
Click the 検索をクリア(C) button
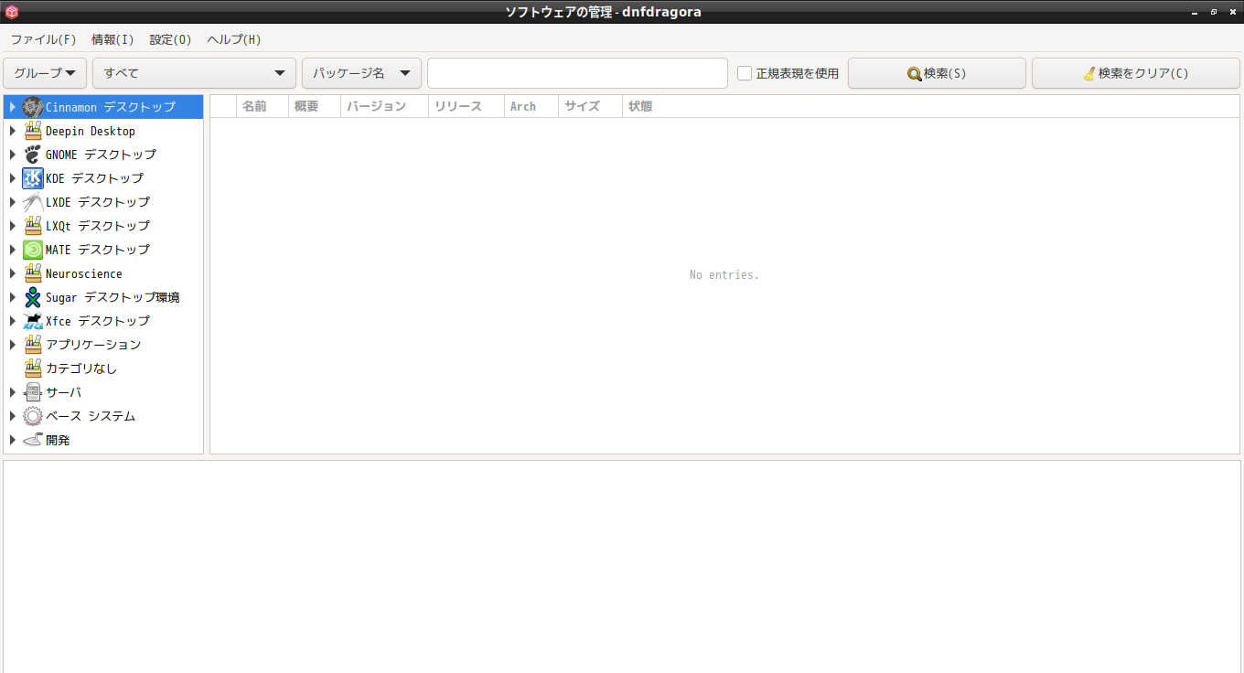(1135, 73)
